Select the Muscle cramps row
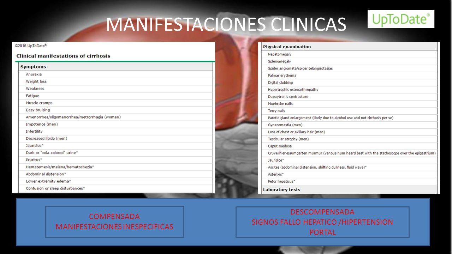Image resolution: width=452 pixels, height=254 pixels. click(116, 103)
